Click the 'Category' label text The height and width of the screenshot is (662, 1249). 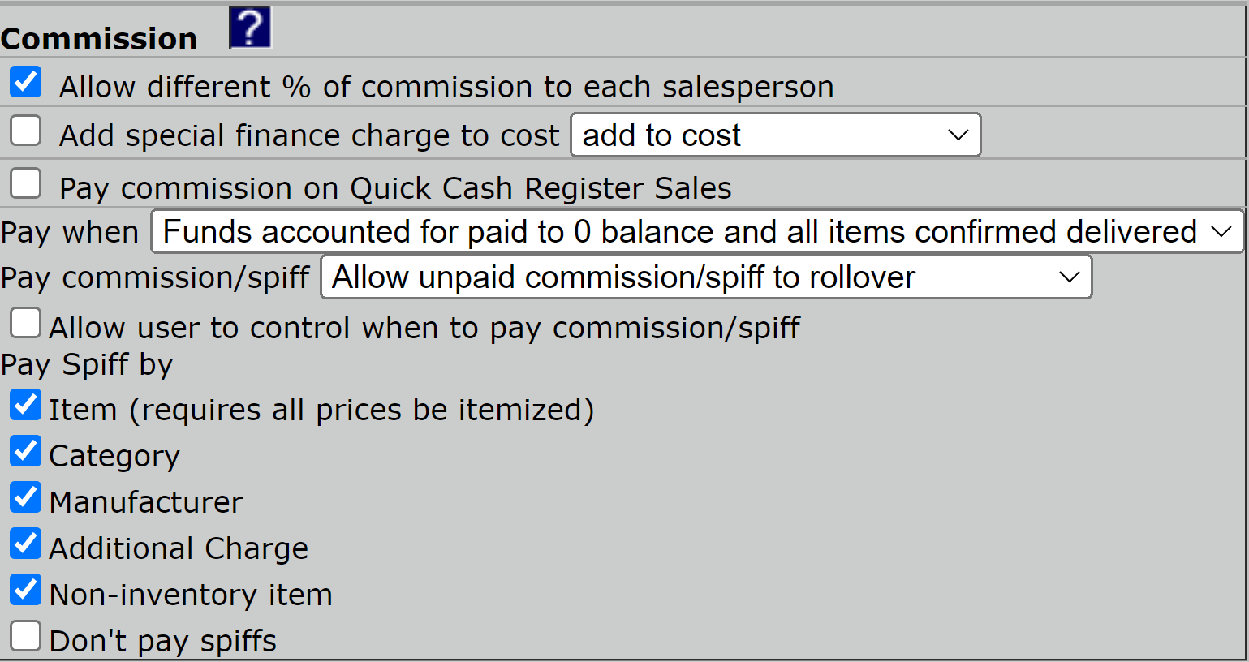[x=114, y=457]
